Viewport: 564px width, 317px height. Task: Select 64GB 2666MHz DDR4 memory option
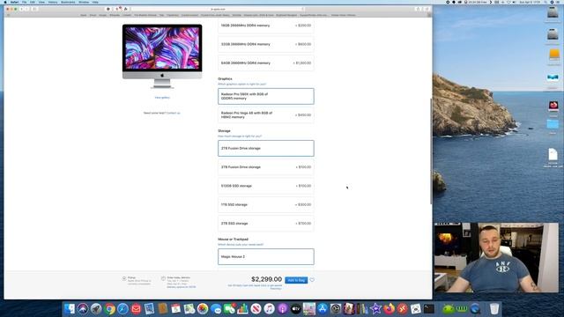click(x=266, y=63)
